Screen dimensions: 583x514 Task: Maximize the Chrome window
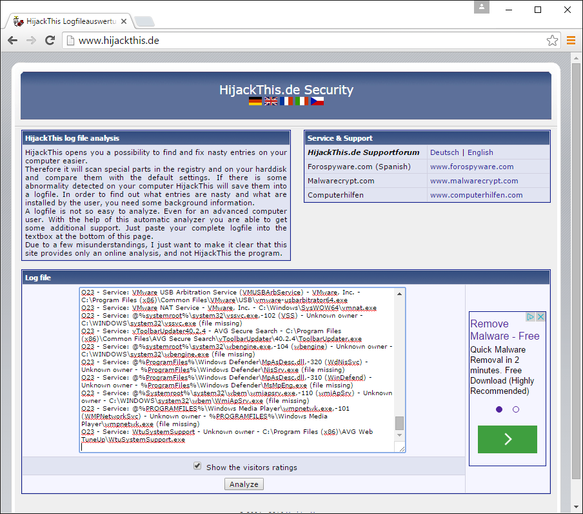pos(538,10)
